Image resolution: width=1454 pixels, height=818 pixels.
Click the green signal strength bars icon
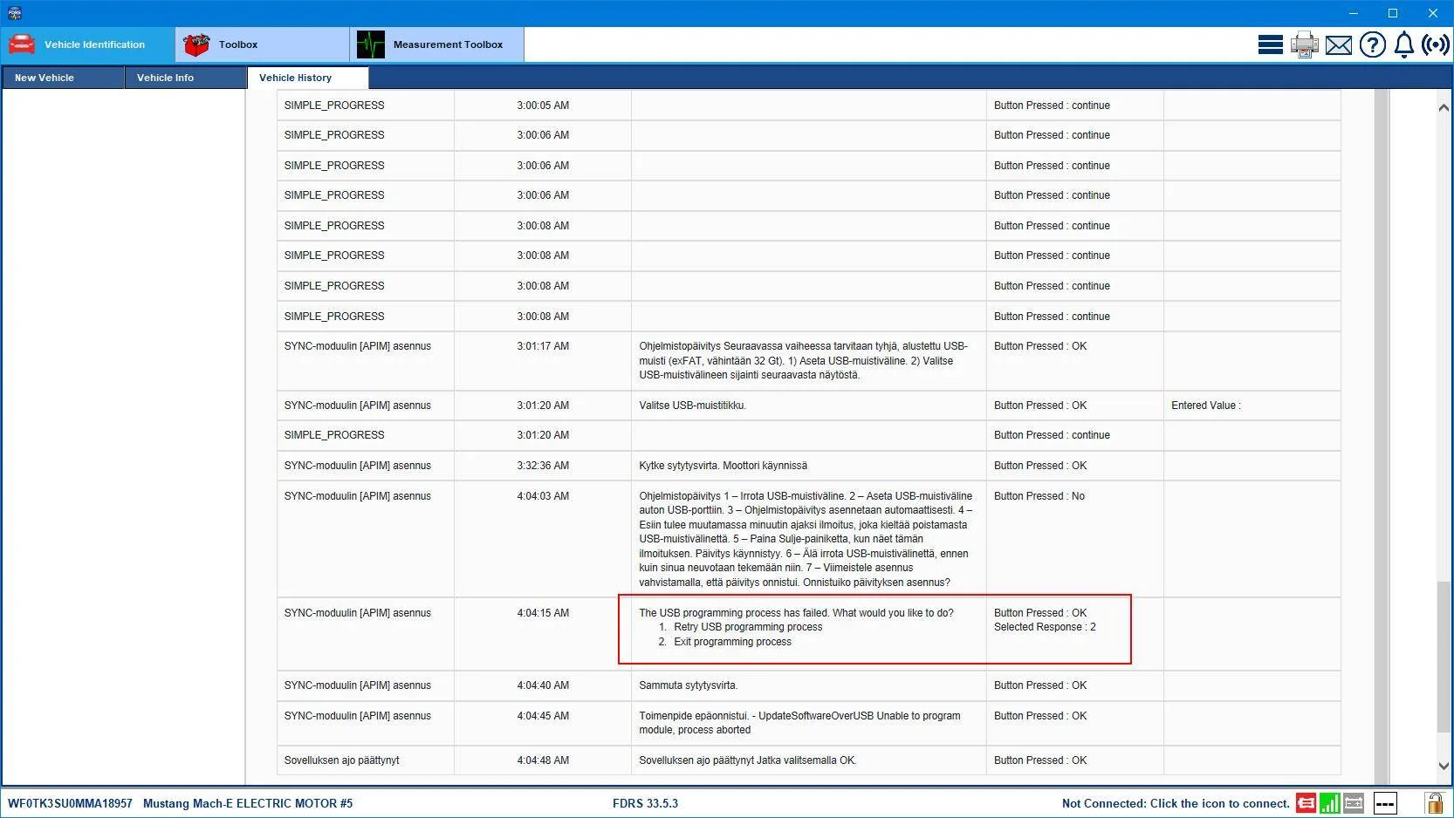pos(1330,803)
